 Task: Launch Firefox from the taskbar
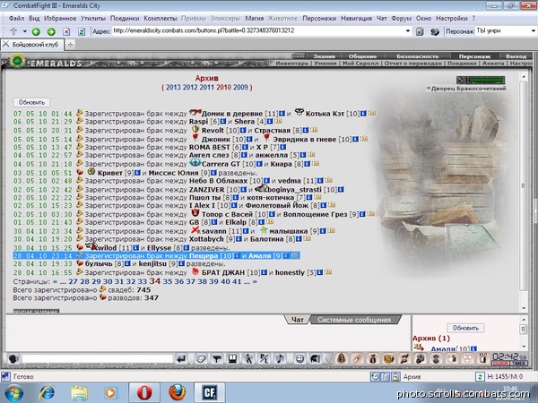click(177, 393)
